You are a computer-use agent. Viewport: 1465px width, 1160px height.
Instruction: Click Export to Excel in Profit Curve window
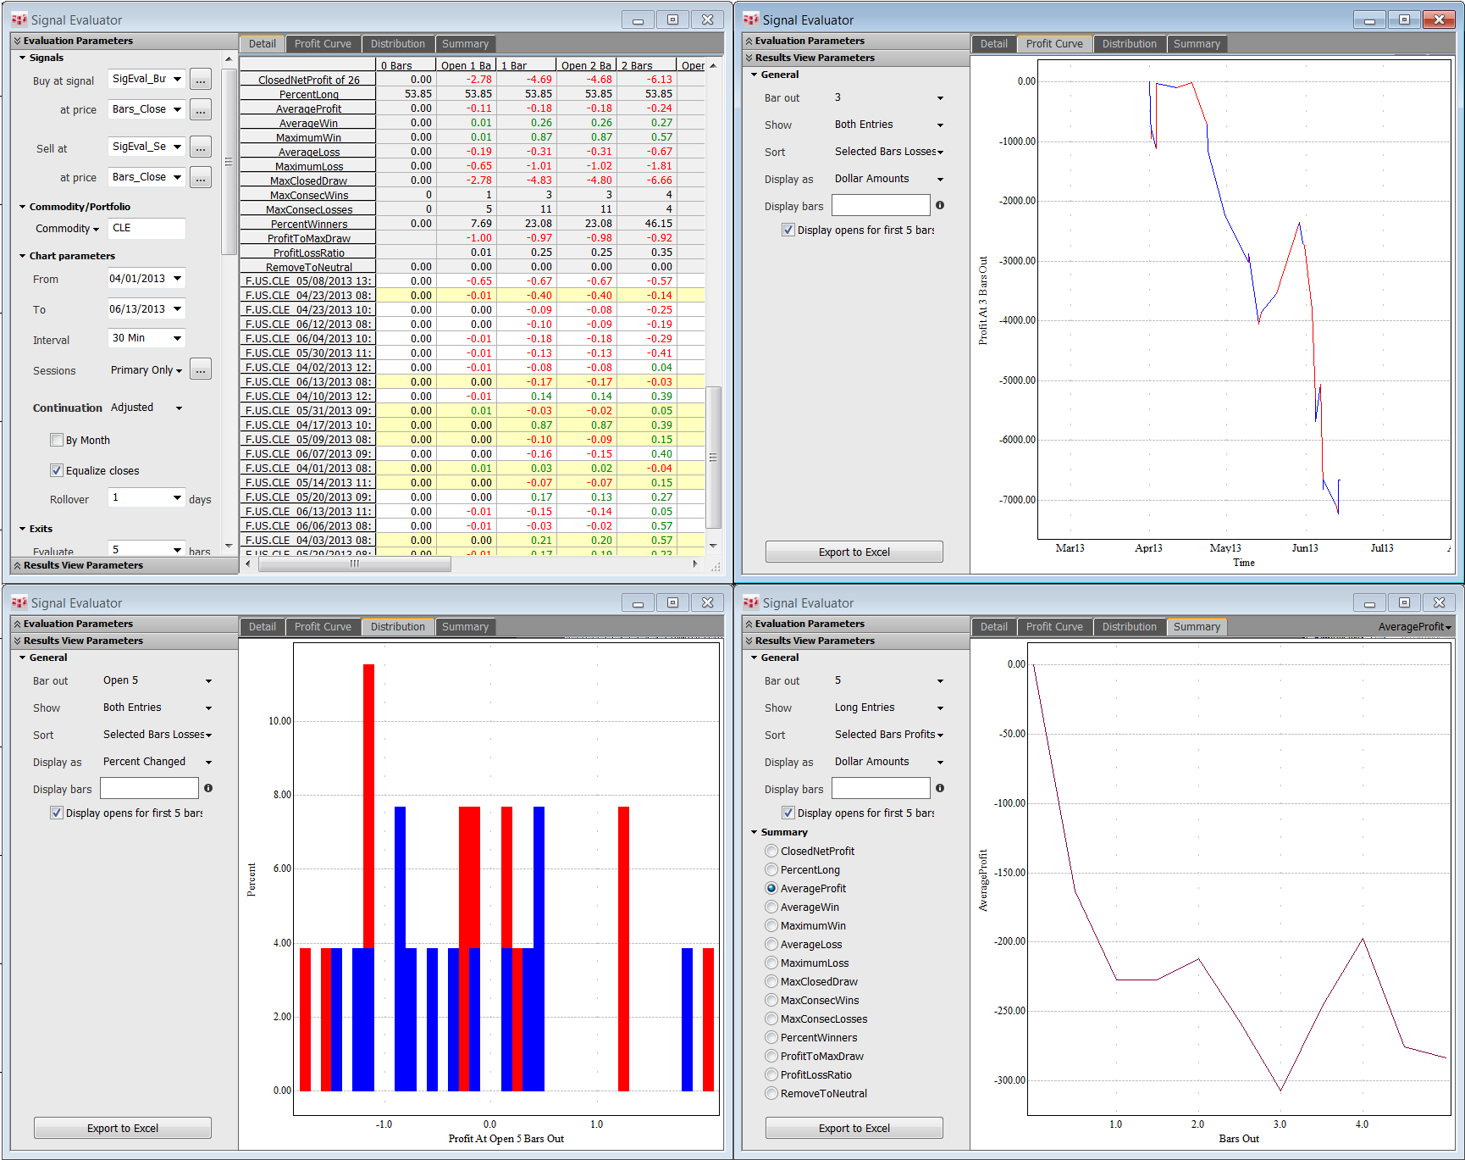tap(854, 552)
